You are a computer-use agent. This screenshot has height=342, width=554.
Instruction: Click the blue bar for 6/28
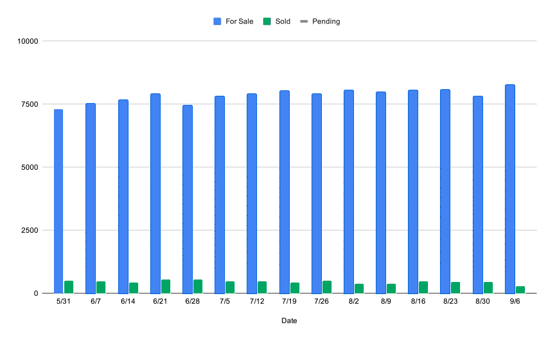click(x=188, y=199)
